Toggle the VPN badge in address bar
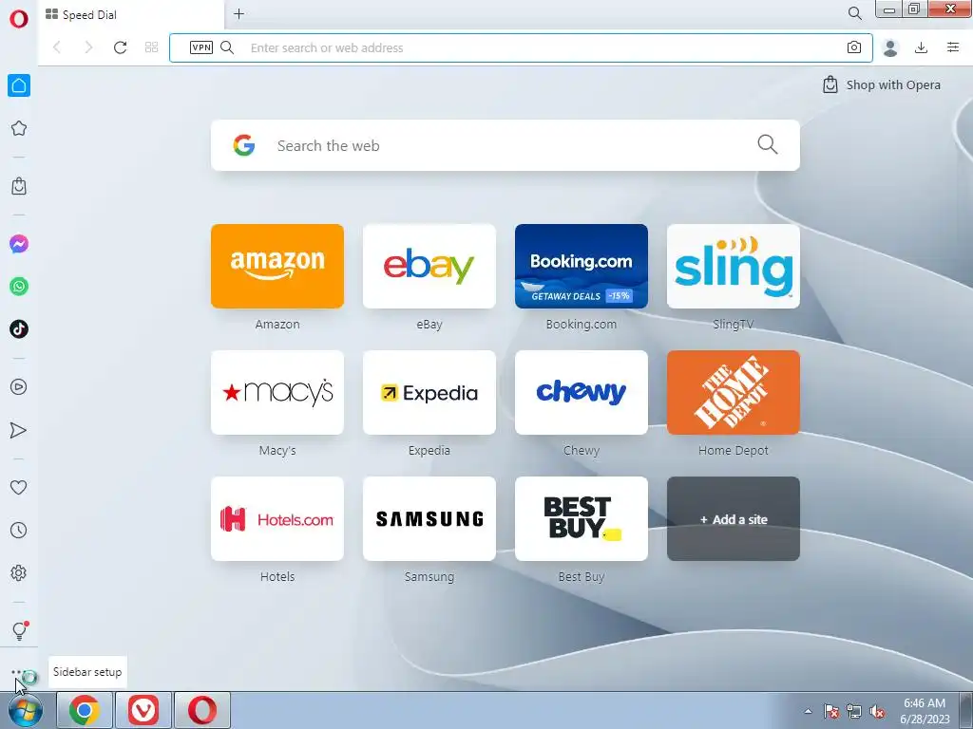 coord(201,47)
